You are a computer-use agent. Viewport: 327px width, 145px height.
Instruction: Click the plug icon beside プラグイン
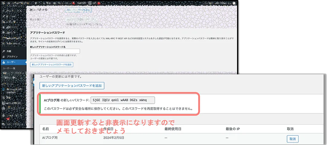coord(3,57)
